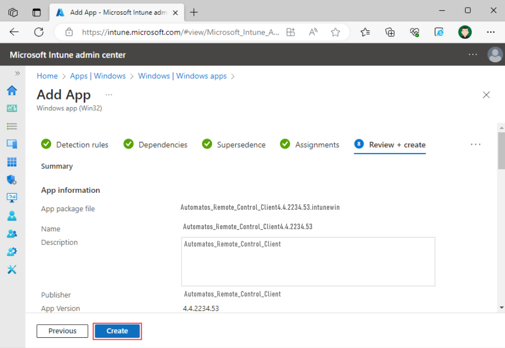Click the scrollbar up arrow
The height and width of the screenshot is (348, 505).
tap(501, 128)
